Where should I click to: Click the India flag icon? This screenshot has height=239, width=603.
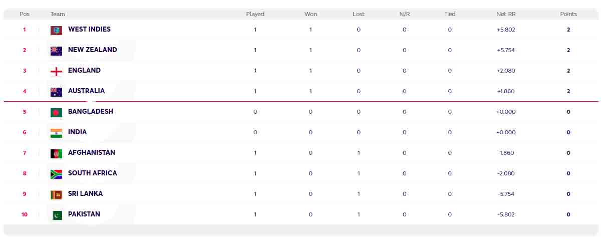pyautogui.click(x=56, y=133)
